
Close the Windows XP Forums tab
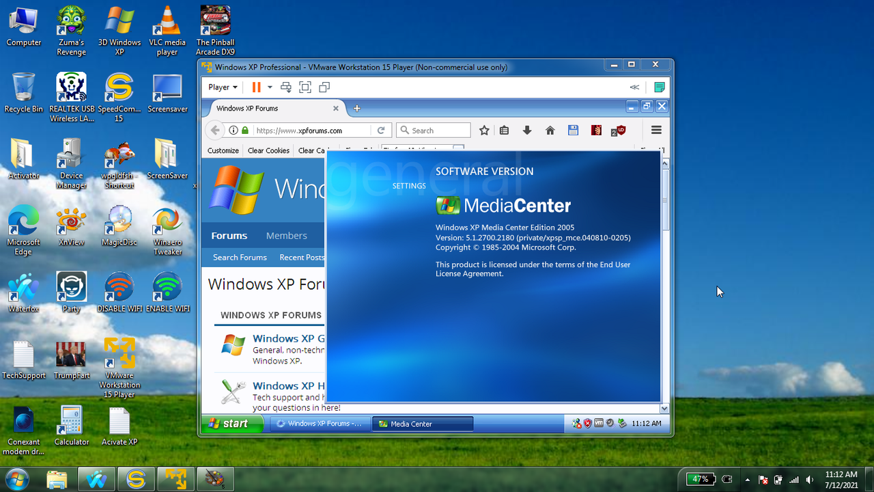point(336,108)
